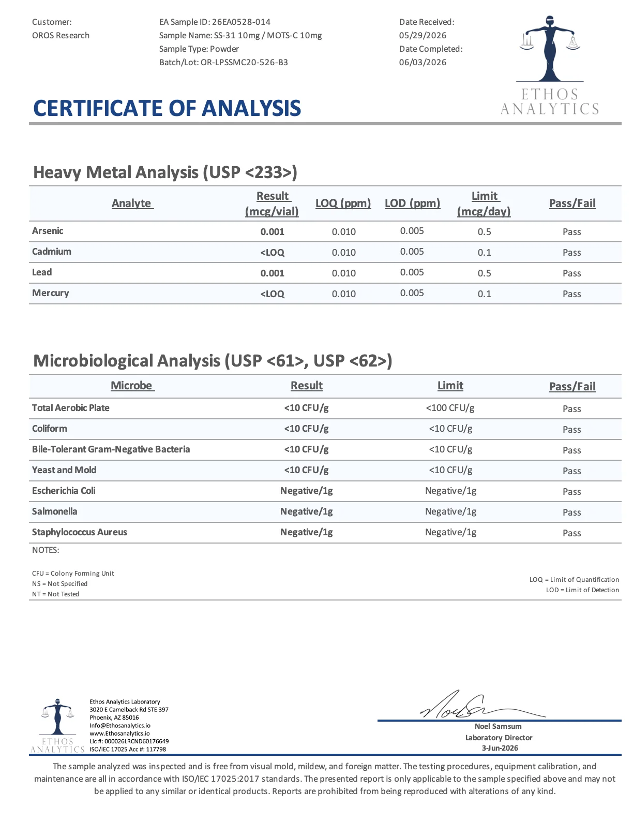Screen dimensions: 633x820
Task: Click the customer name OROS Research
Action: (61, 35)
